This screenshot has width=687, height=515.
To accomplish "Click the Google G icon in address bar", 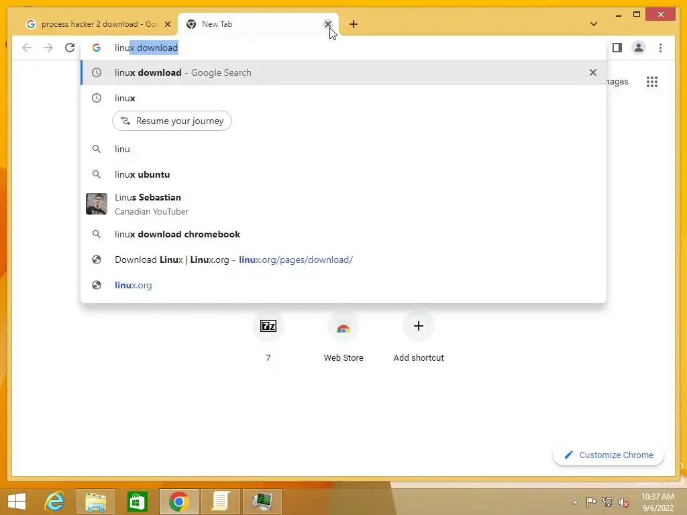I will (x=97, y=48).
